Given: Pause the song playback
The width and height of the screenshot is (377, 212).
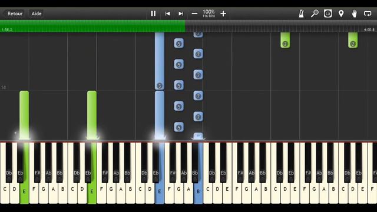Looking at the screenshot, I should 153,14.
